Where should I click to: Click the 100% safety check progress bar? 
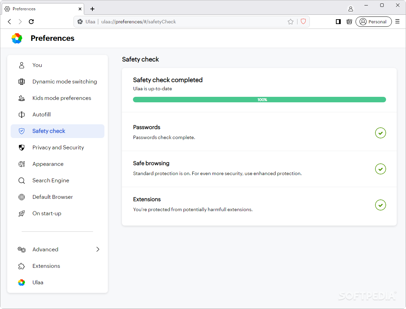click(259, 100)
